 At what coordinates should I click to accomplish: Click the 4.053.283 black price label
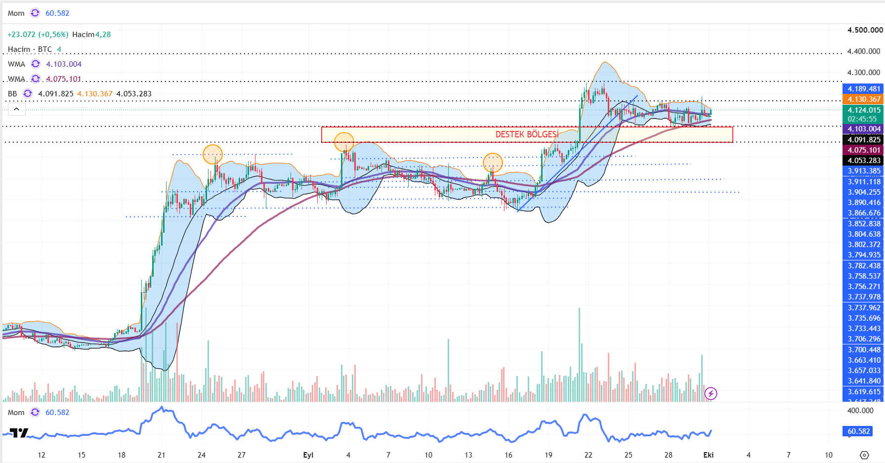863,161
